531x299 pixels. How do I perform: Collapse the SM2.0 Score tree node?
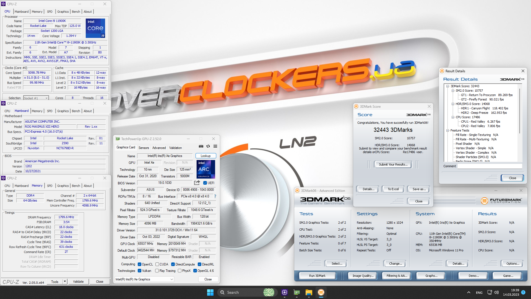coord(453,91)
